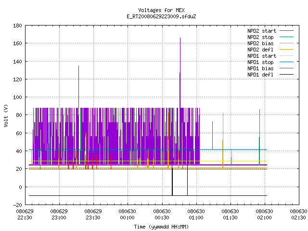
Task: Click the x-axis label 'Time (yymmdd HH:MM)'
Action: click(x=161, y=227)
